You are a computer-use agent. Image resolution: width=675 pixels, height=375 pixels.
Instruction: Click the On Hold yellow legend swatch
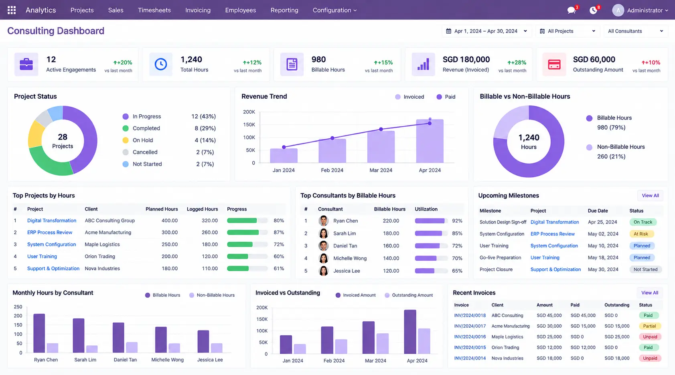pyautogui.click(x=126, y=140)
